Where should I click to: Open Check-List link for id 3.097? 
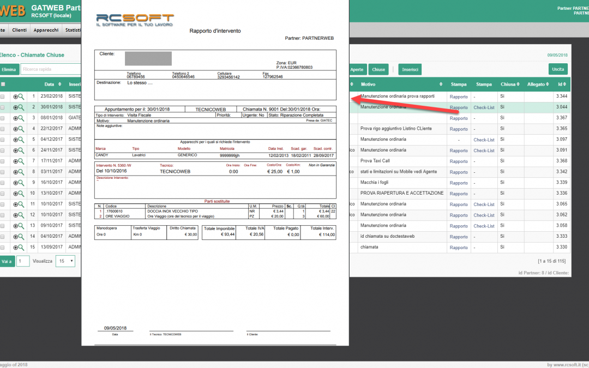click(x=484, y=140)
